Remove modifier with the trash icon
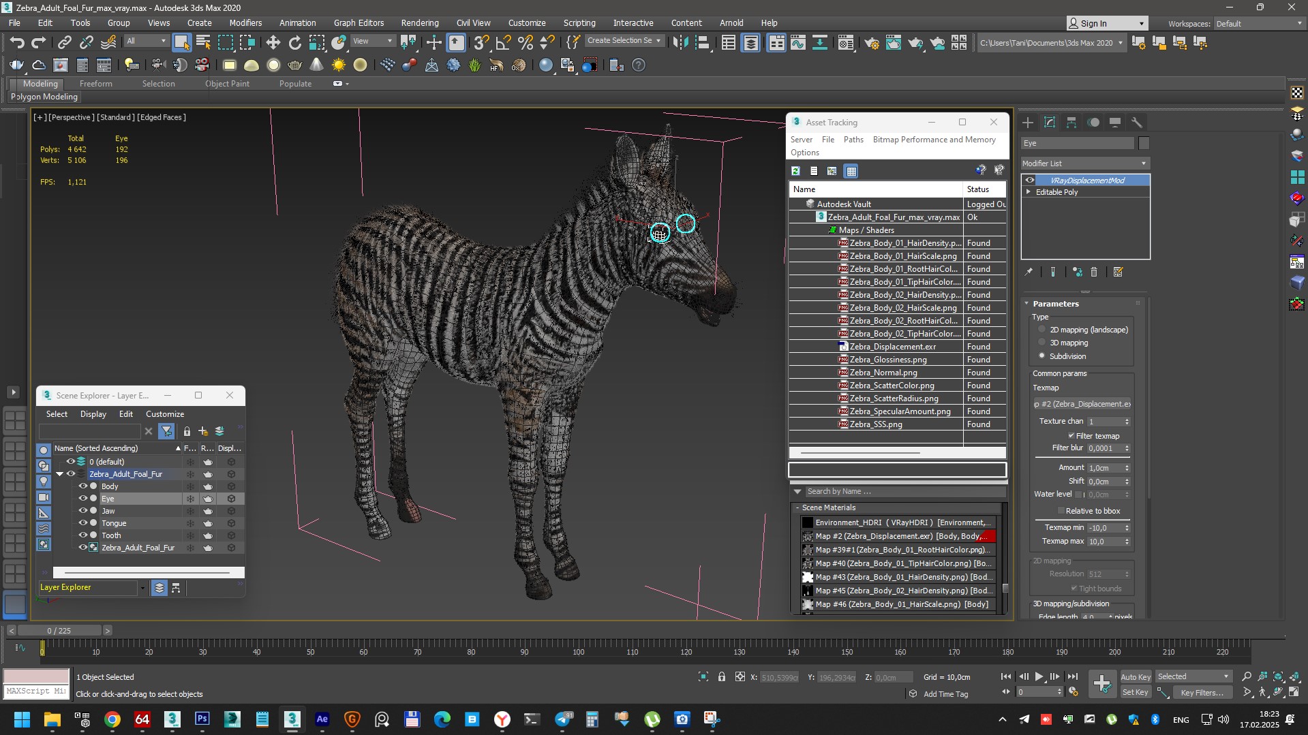Viewport: 1308px width, 735px height. pos(1094,272)
